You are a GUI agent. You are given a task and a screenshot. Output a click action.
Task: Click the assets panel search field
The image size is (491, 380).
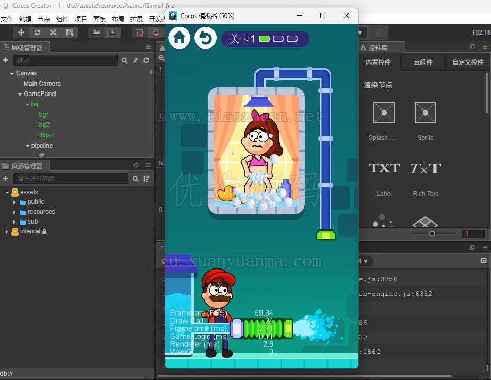(71, 179)
